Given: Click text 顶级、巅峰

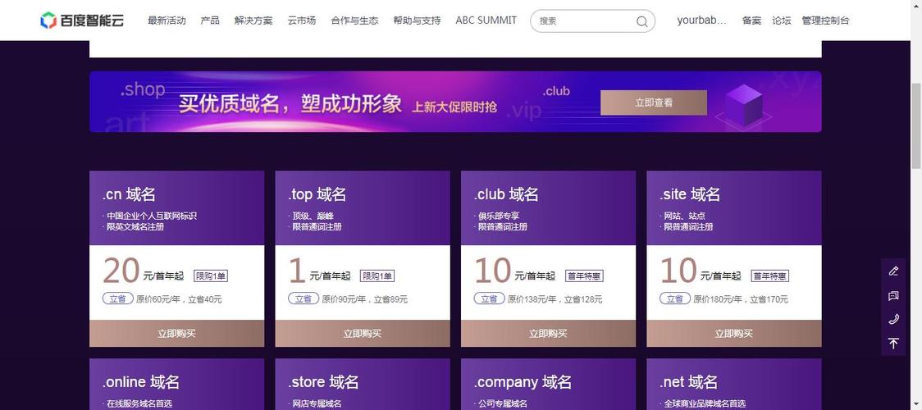Looking at the screenshot, I should point(313,216).
